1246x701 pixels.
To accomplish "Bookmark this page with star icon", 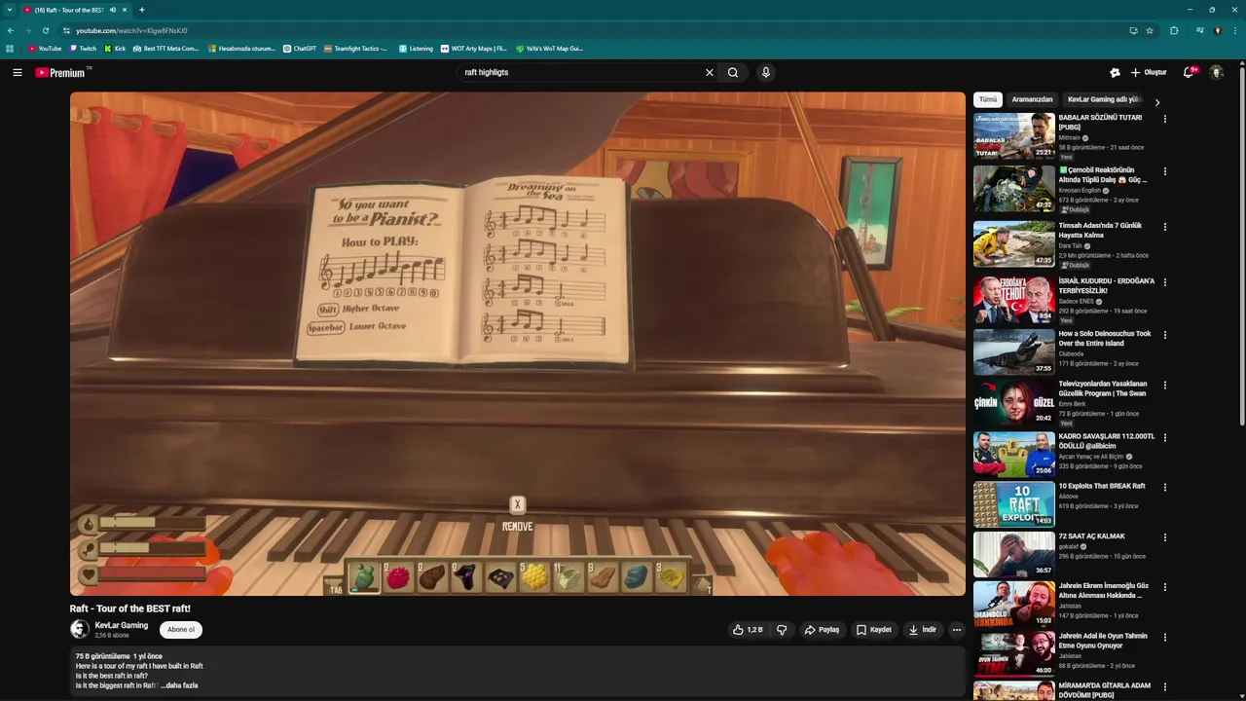I will tap(1150, 30).
